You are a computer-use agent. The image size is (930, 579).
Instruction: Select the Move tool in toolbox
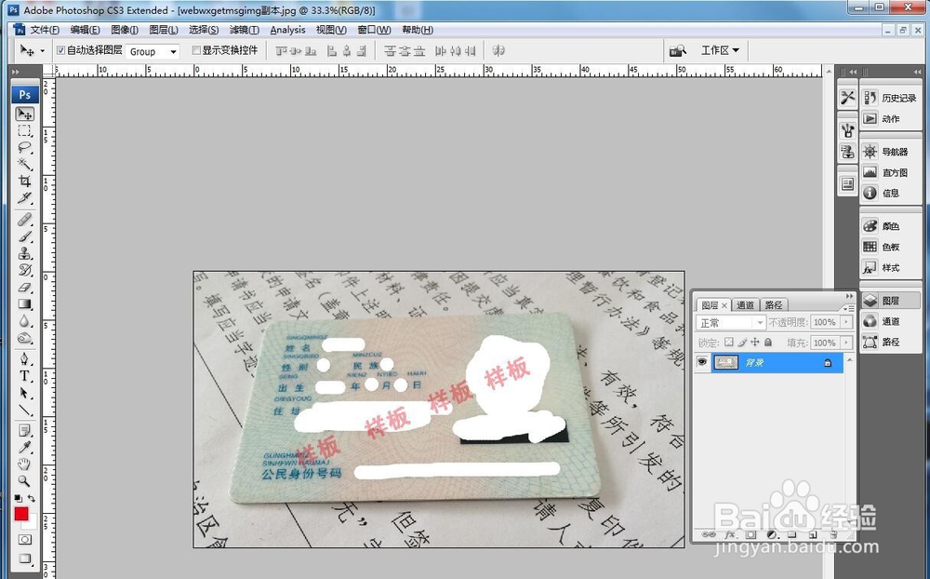coord(25,114)
